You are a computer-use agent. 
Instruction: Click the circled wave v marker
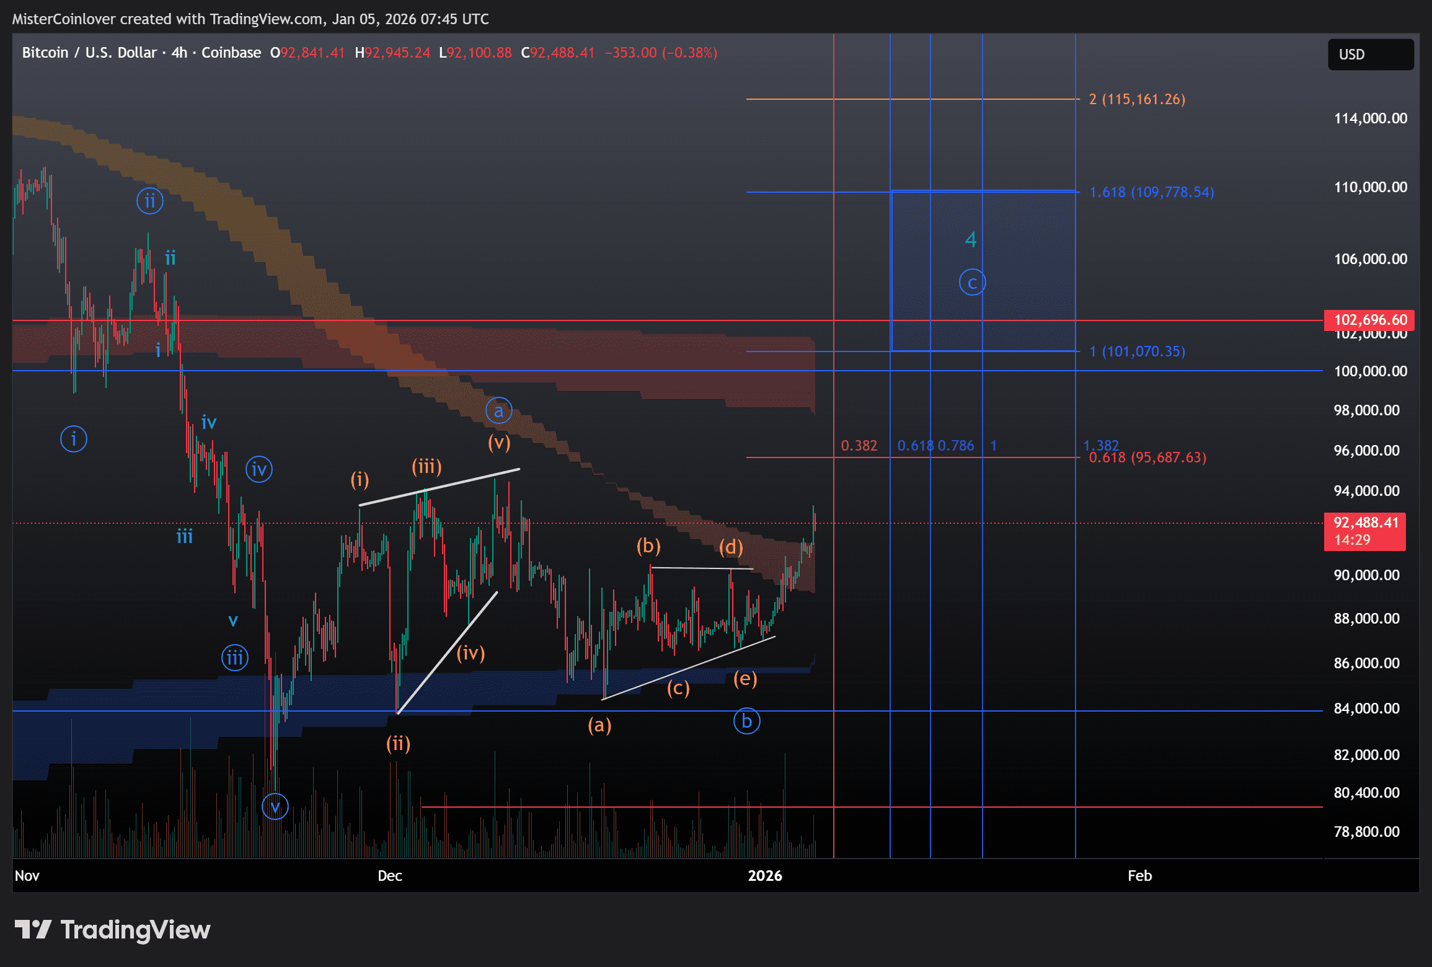pos(275,806)
